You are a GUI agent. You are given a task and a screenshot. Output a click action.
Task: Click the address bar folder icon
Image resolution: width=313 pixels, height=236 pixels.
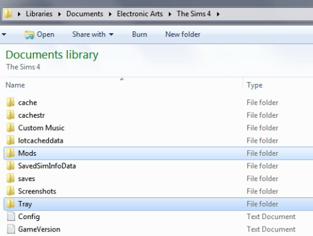8,14
